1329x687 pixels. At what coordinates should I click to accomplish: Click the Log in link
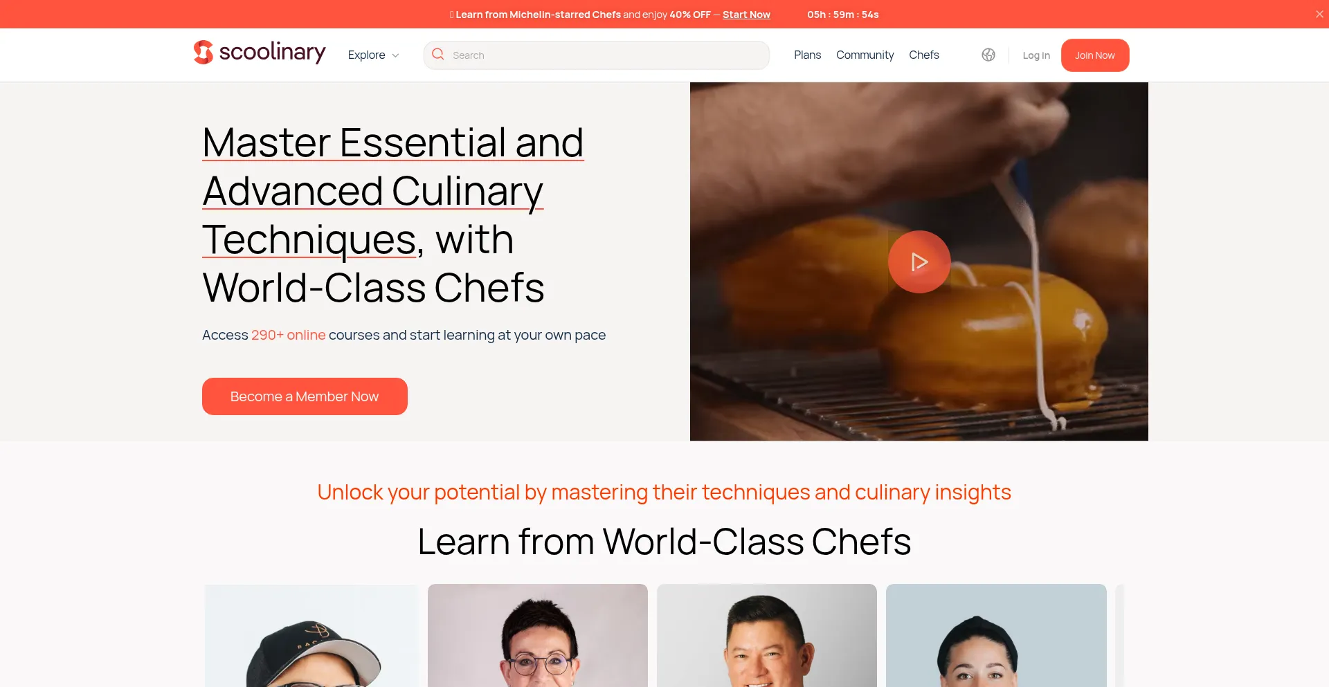point(1036,55)
